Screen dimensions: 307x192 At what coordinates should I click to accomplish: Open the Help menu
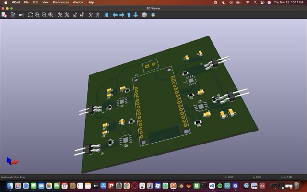[x=90, y=2]
